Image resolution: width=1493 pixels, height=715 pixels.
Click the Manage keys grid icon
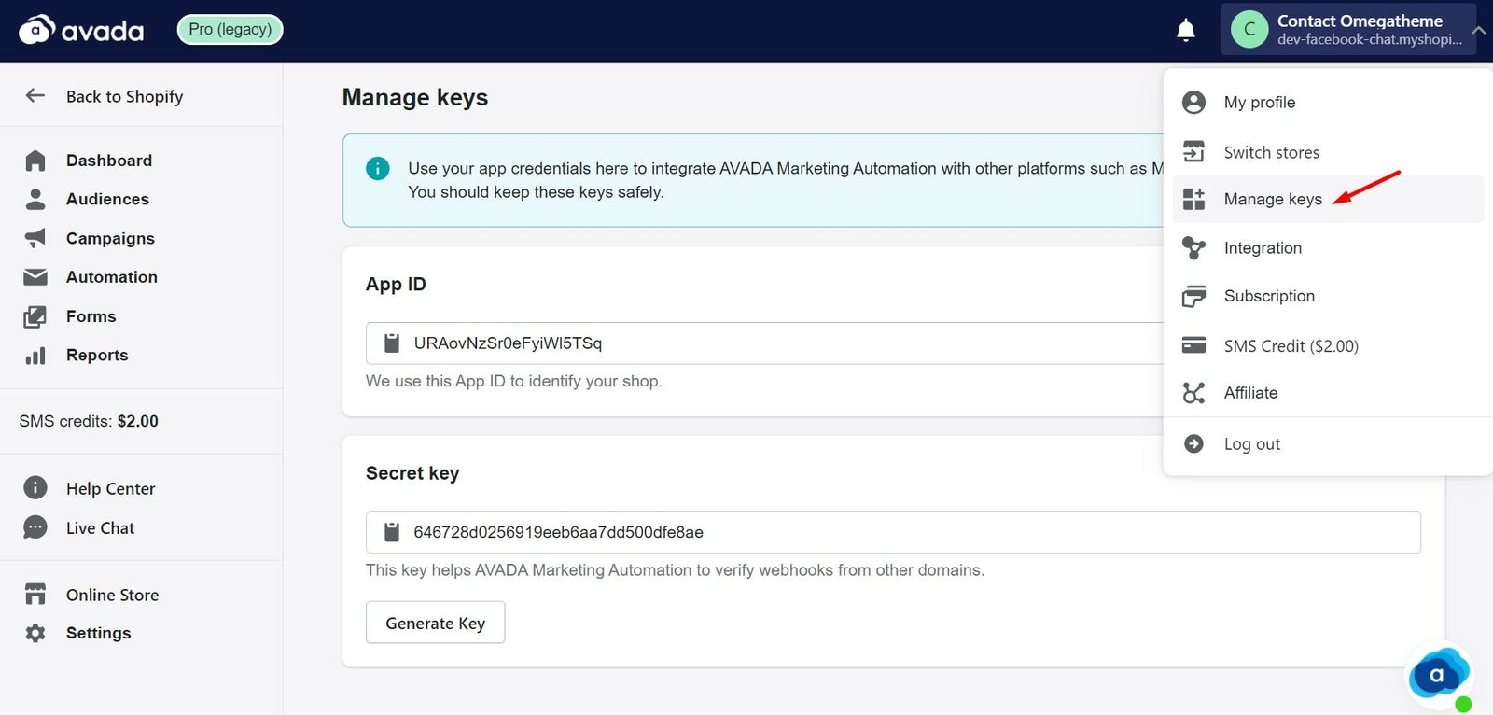click(1193, 199)
